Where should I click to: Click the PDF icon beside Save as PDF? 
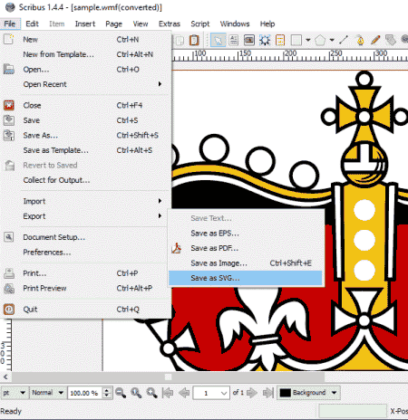(177, 248)
